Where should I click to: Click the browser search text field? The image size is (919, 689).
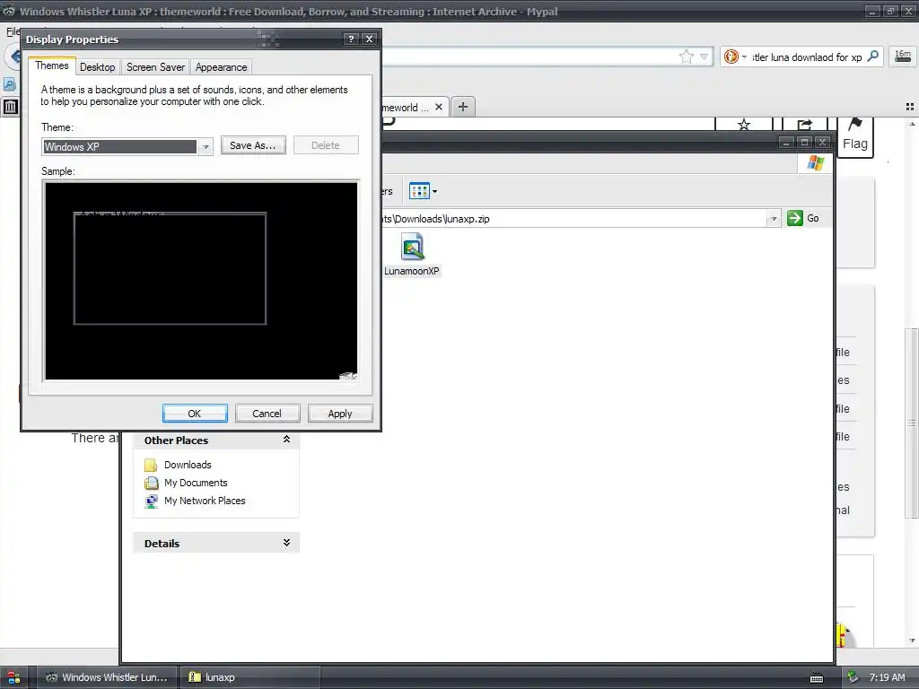[x=807, y=57]
